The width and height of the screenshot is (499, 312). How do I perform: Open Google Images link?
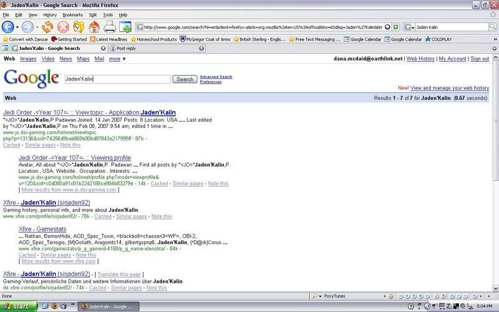(x=28, y=59)
